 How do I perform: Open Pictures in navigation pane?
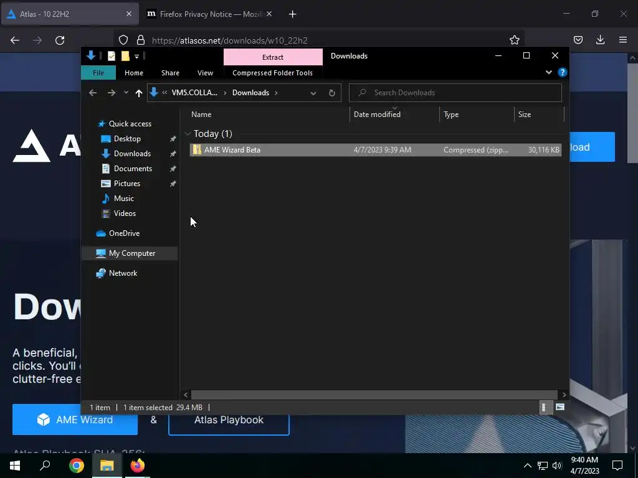(127, 184)
